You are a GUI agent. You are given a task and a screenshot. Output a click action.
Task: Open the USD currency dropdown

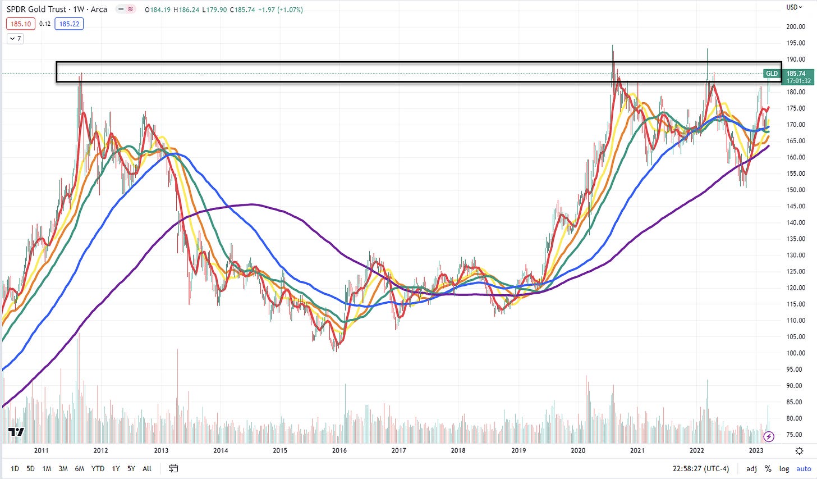point(795,7)
